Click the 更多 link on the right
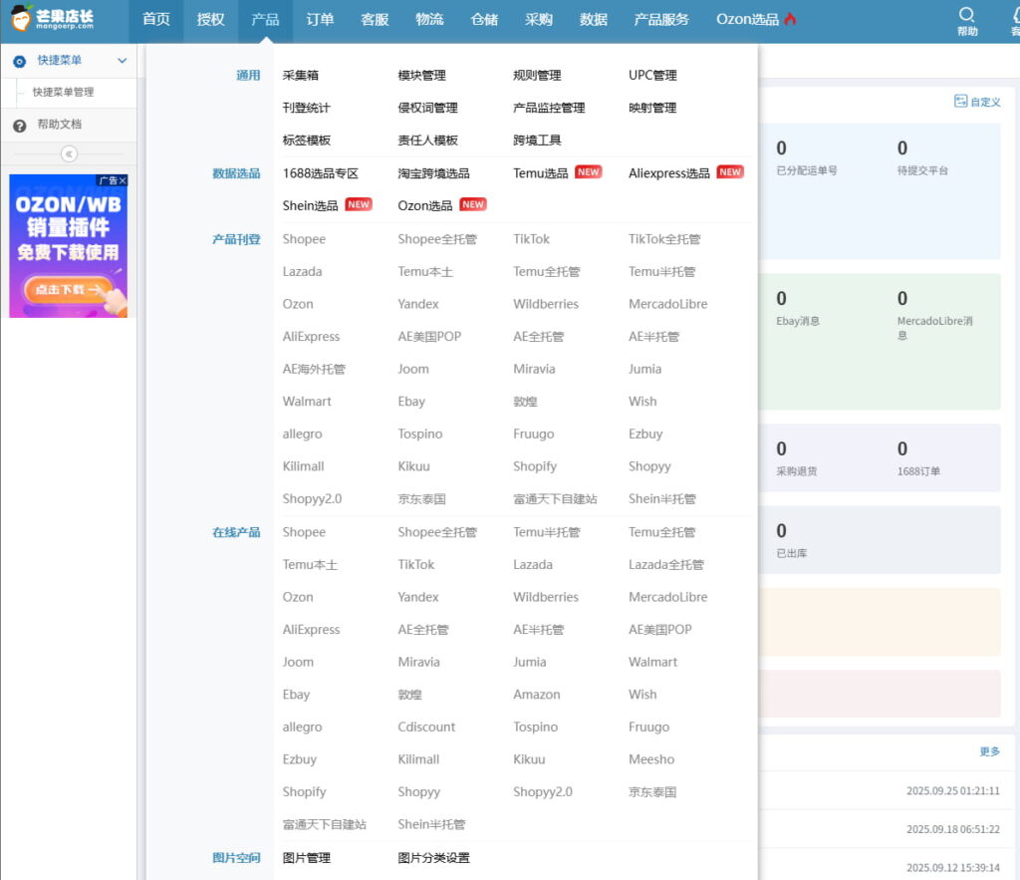Image resolution: width=1020 pixels, height=880 pixels. tap(989, 751)
